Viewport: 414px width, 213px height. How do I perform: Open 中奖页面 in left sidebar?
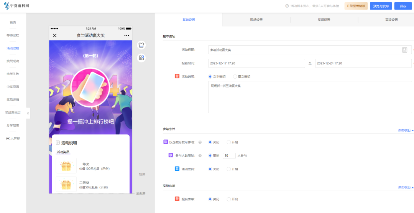point(13,87)
